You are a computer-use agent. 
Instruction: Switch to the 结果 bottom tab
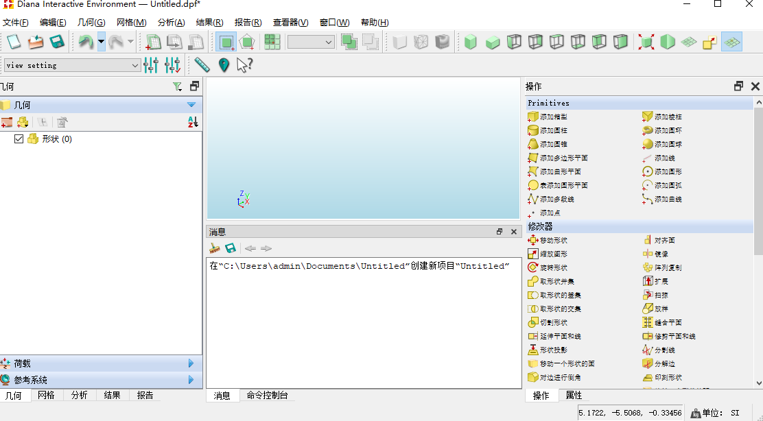tap(112, 395)
